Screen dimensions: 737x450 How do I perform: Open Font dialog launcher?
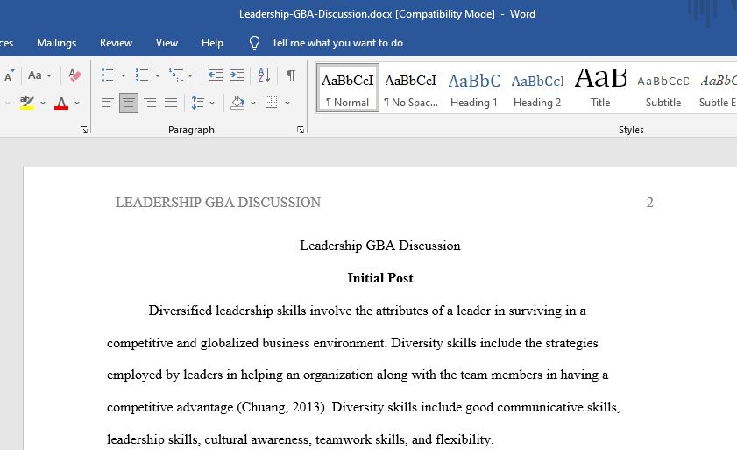pyautogui.click(x=84, y=130)
